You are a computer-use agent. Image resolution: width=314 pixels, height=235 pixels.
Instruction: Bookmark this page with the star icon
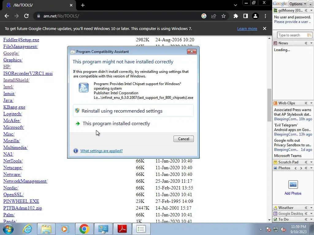[224, 16]
